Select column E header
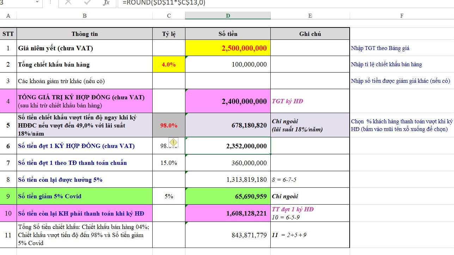 click(310, 15)
